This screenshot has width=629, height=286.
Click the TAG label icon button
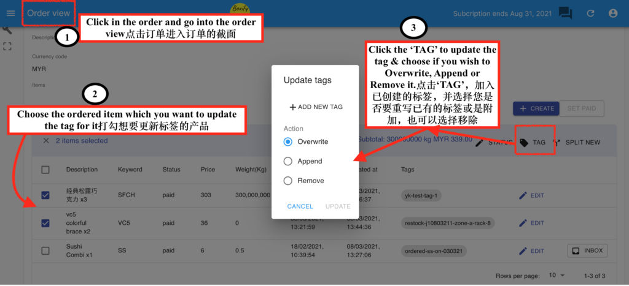click(532, 142)
